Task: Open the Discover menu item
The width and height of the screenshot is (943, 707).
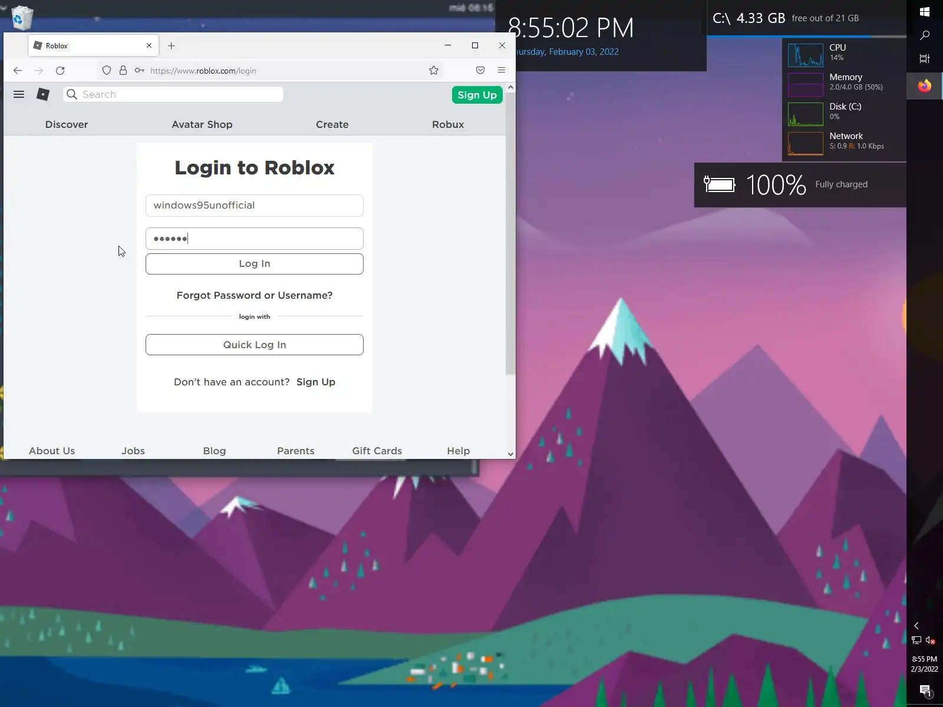Action: coord(67,124)
